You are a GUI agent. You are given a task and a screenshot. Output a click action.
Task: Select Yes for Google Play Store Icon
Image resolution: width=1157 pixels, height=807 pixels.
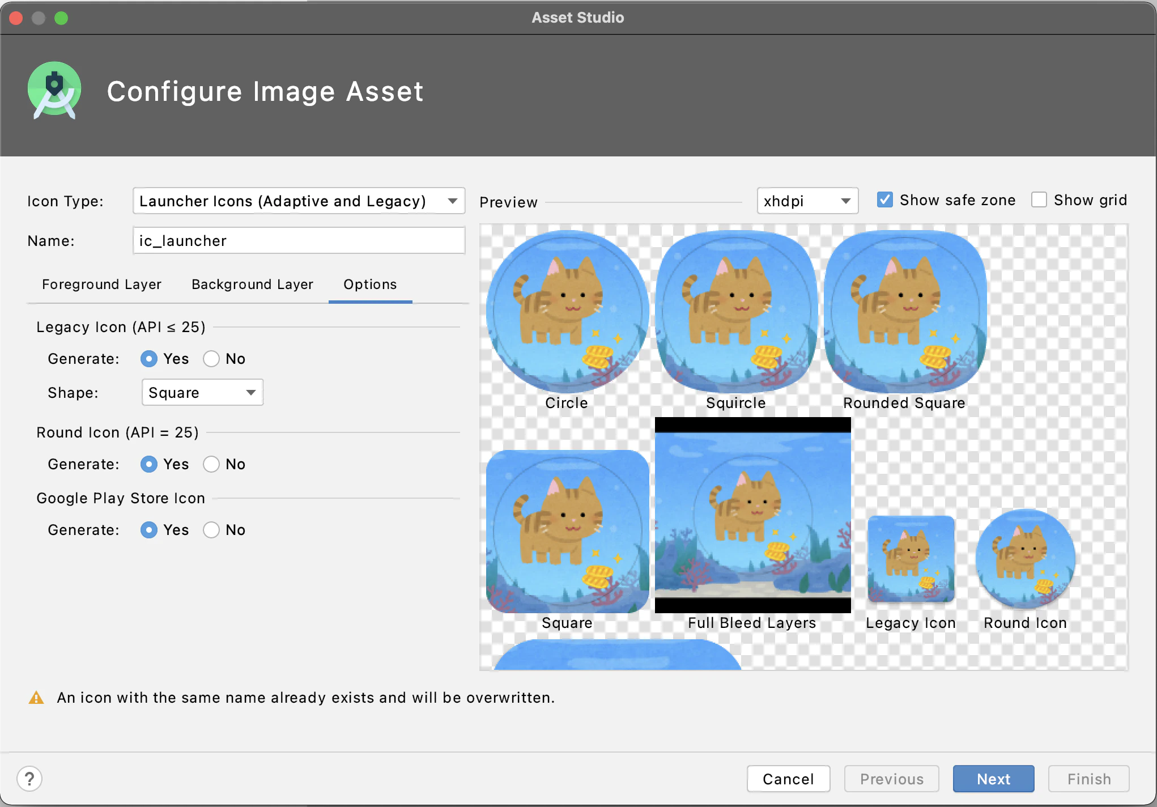pyautogui.click(x=149, y=530)
